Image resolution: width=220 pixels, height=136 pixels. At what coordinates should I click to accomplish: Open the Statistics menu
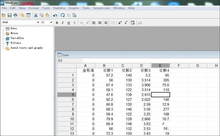click(59, 8)
